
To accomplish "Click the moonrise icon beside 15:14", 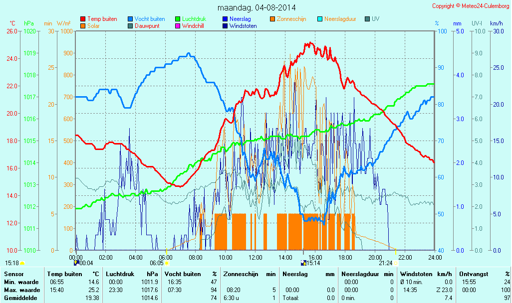I will (x=303, y=263).
